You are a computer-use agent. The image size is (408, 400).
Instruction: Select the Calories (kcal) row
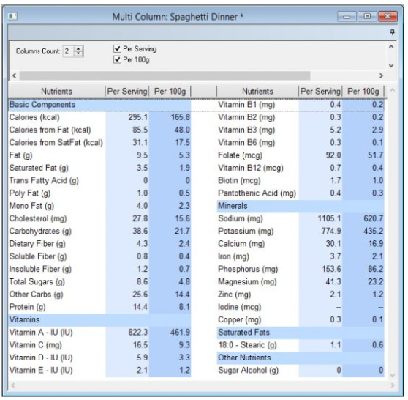(x=99, y=117)
